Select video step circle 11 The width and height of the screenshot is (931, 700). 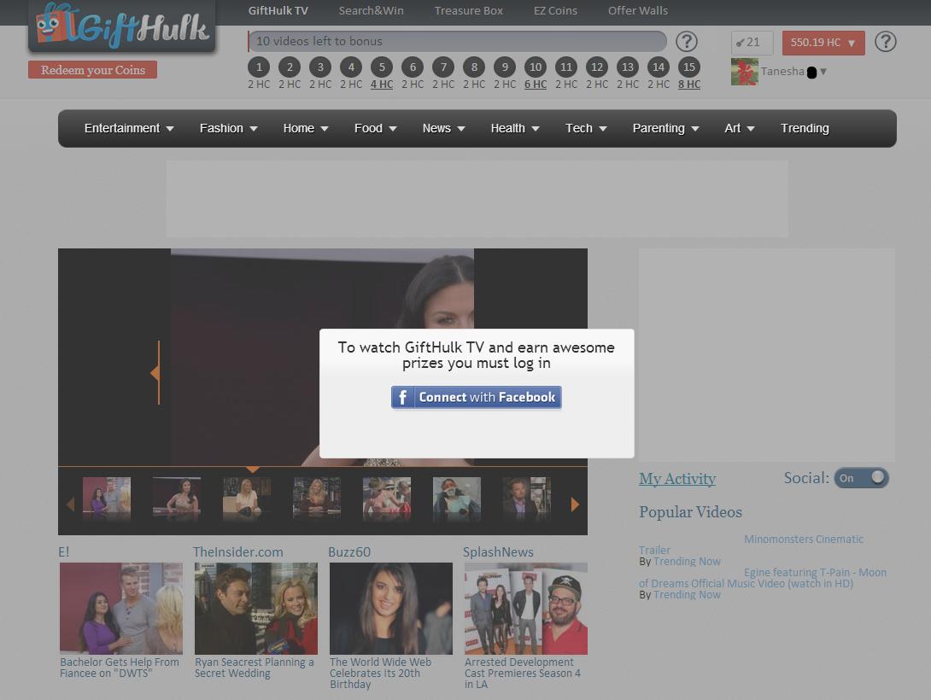click(566, 67)
